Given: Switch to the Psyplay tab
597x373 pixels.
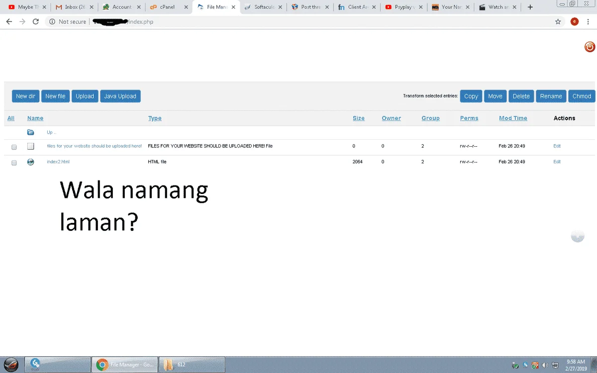Looking at the screenshot, I should pyautogui.click(x=404, y=7).
